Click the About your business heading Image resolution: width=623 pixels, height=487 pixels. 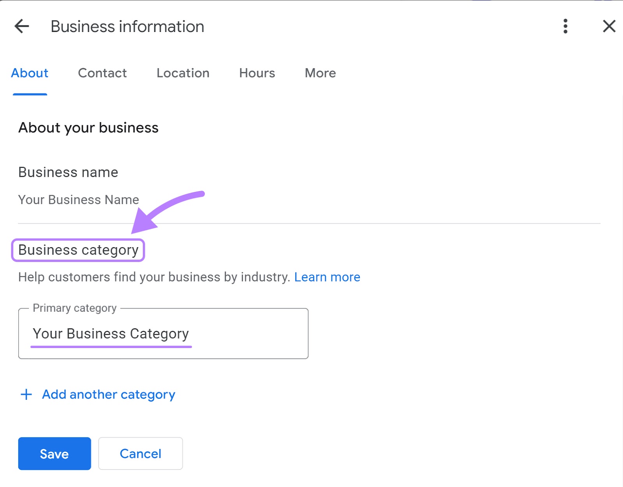point(88,127)
